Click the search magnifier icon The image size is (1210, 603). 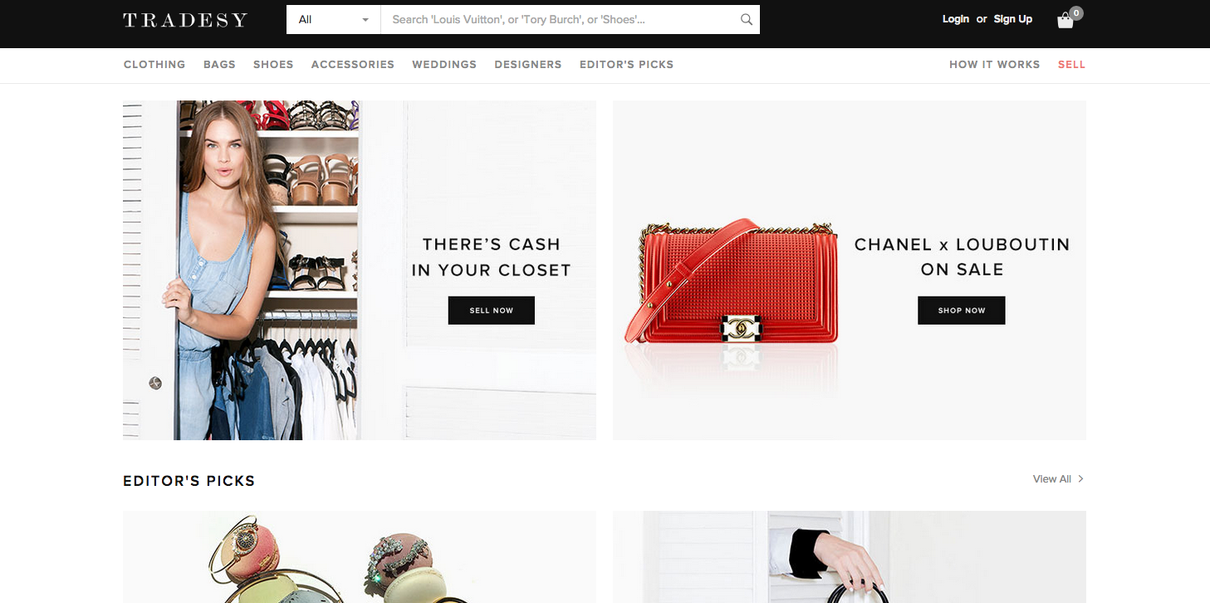click(746, 20)
